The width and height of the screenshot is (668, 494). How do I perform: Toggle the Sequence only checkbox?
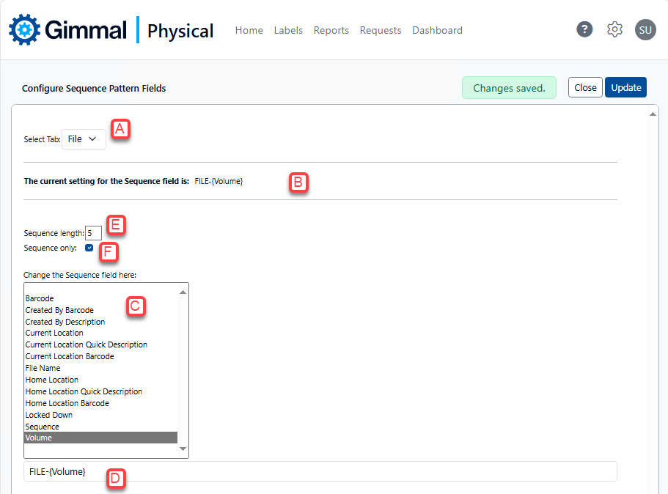pyautogui.click(x=89, y=248)
